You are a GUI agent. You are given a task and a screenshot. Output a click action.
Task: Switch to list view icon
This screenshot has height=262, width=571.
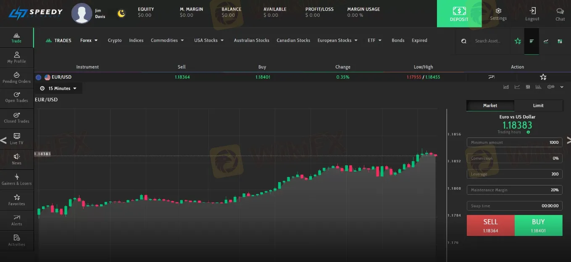click(532, 41)
